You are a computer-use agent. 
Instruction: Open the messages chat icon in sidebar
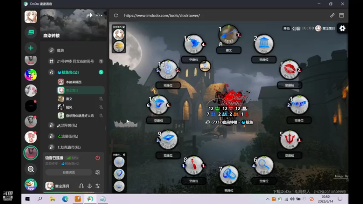[x=30, y=32]
